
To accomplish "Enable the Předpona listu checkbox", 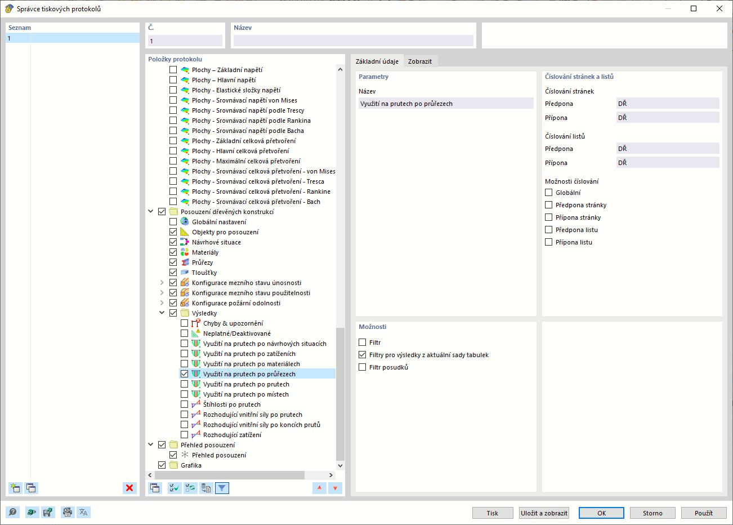I will 549,230.
